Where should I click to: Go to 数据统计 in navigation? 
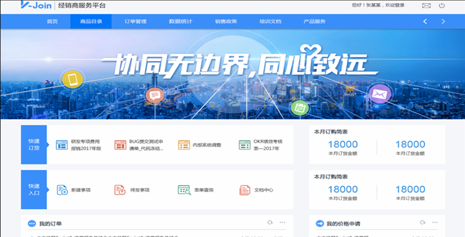[180, 21]
